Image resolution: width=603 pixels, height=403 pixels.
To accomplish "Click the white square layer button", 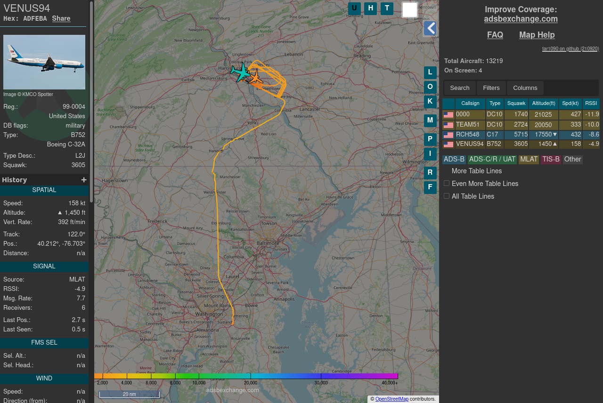I will (x=410, y=10).
